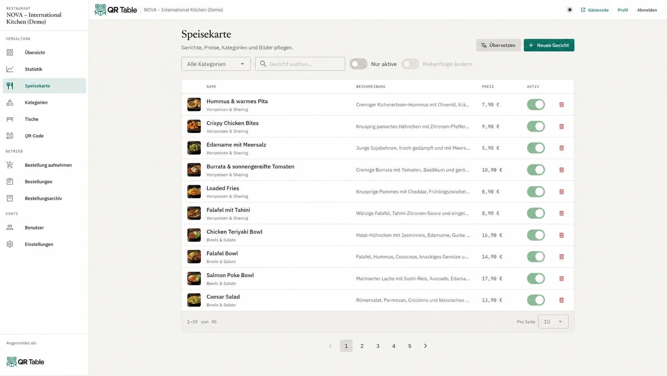Click the Loaded Fries dish image
The image size is (667, 376).
194,192
